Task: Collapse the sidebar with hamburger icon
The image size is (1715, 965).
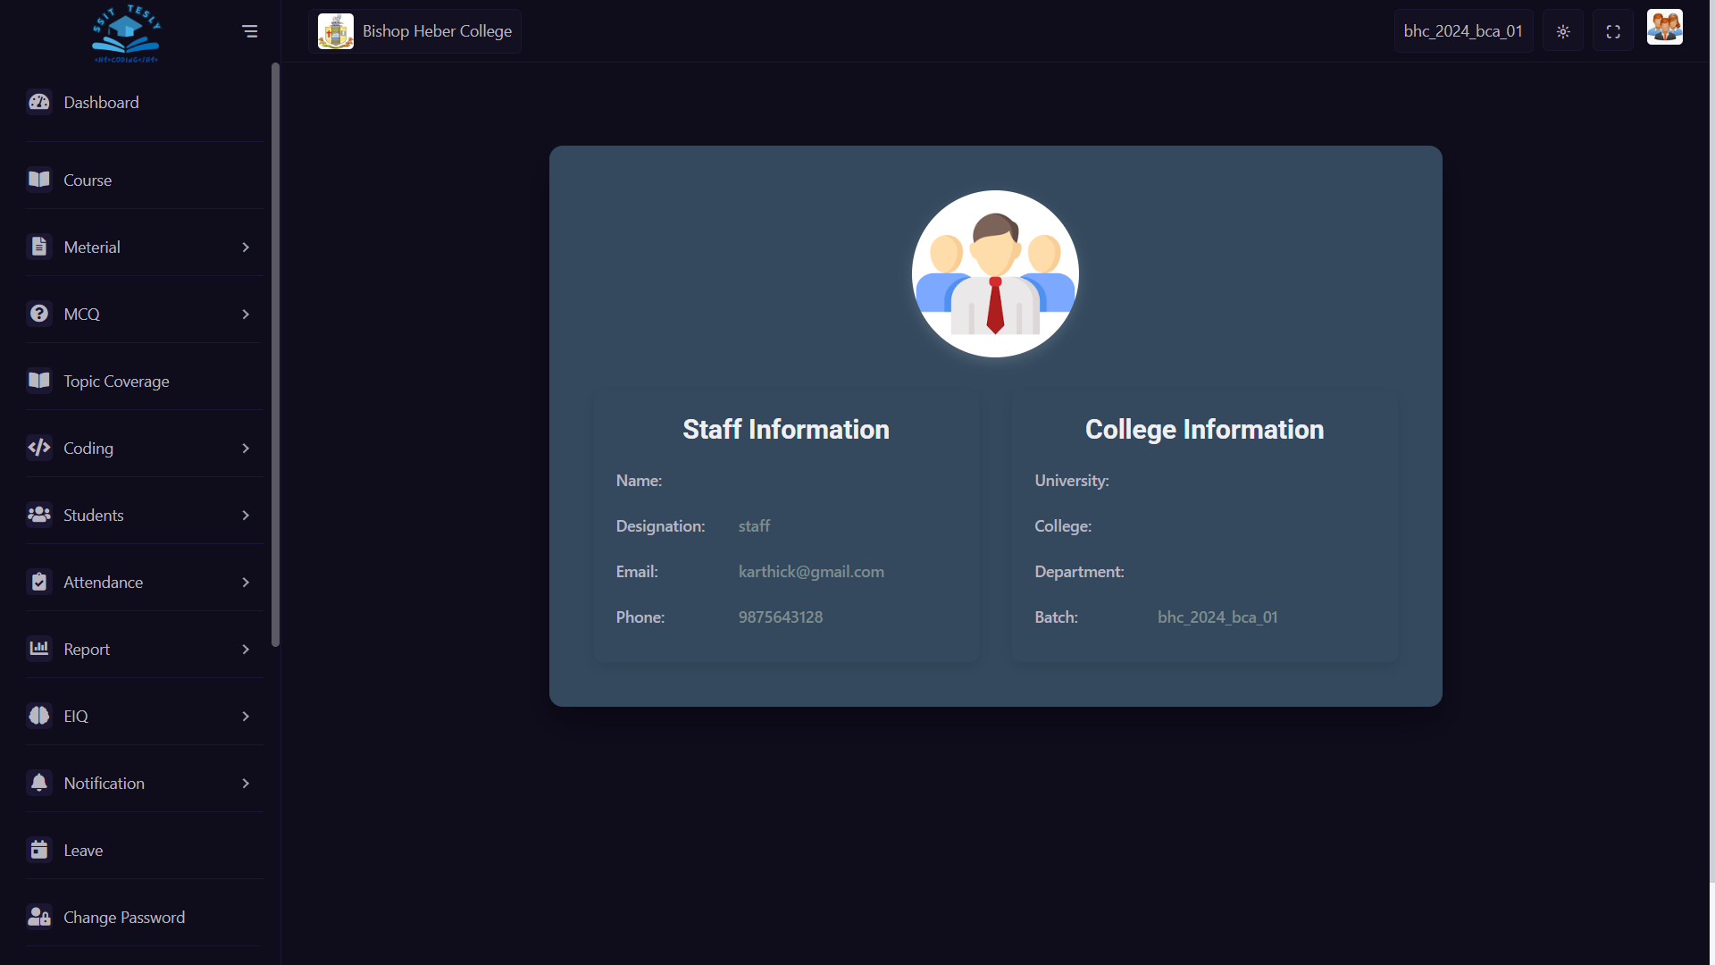Action: click(250, 31)
